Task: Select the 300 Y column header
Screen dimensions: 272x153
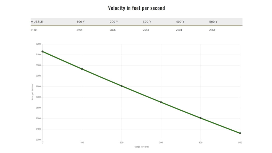Action: [x=147, y=22]
